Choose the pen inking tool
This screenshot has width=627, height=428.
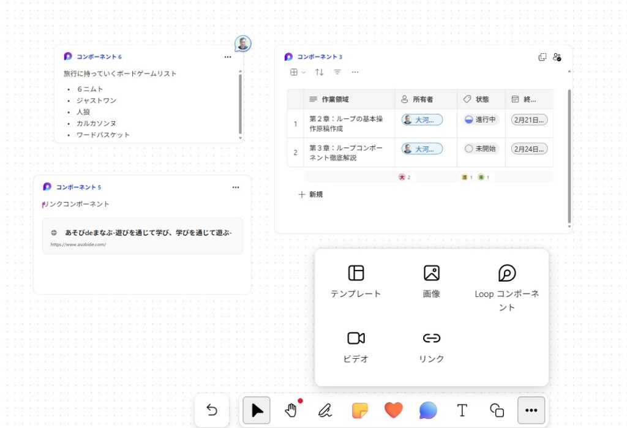coord(325,410)
